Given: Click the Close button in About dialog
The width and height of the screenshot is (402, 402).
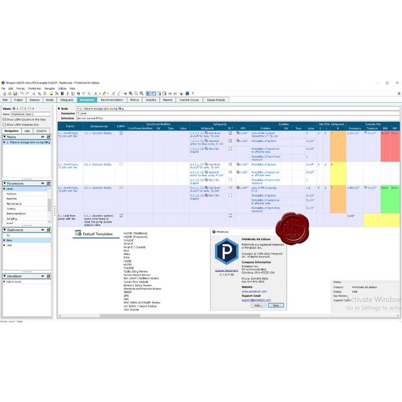Looking at the screenshot, I should click(275, 305).
